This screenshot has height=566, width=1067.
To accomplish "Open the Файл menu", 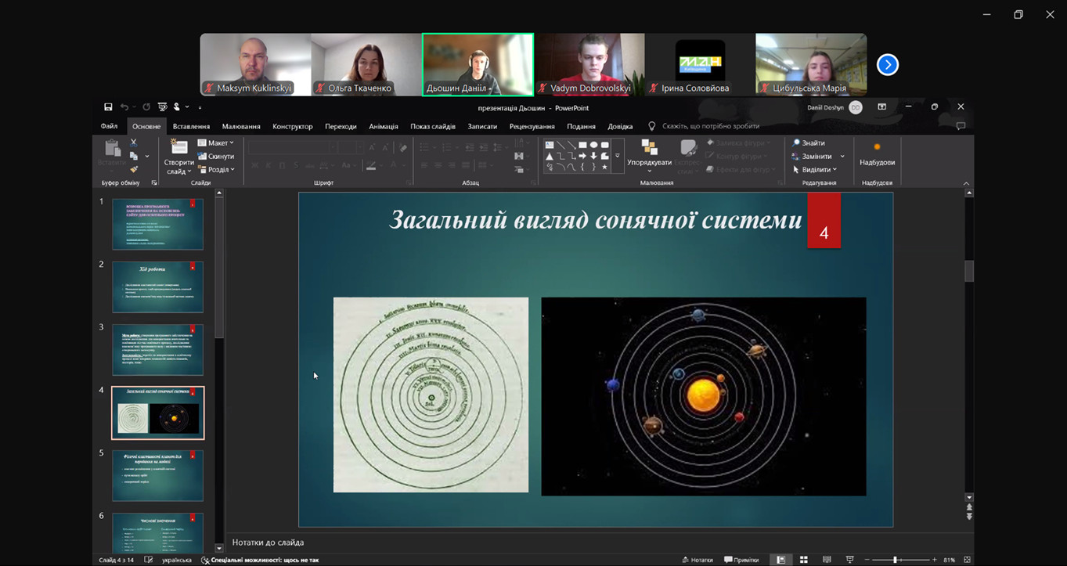I will 109,126.
